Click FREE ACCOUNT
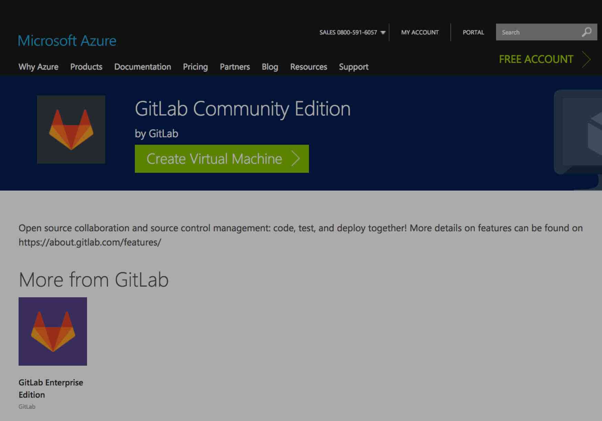Screen dimensions: 602x421 coord(535,59)
